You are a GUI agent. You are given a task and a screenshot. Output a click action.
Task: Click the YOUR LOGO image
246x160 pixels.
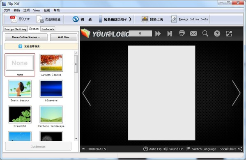coord(105,33)
